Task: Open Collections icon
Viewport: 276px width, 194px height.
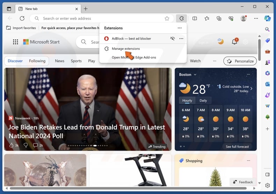Action: (219, 18)
